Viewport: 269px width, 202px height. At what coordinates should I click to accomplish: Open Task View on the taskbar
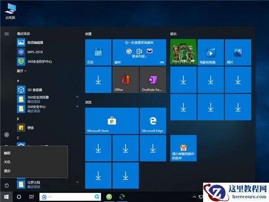[31, 197]
